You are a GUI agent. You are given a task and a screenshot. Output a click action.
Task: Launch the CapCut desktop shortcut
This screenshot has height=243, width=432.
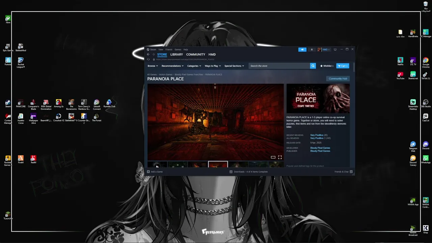coord(426,117)
